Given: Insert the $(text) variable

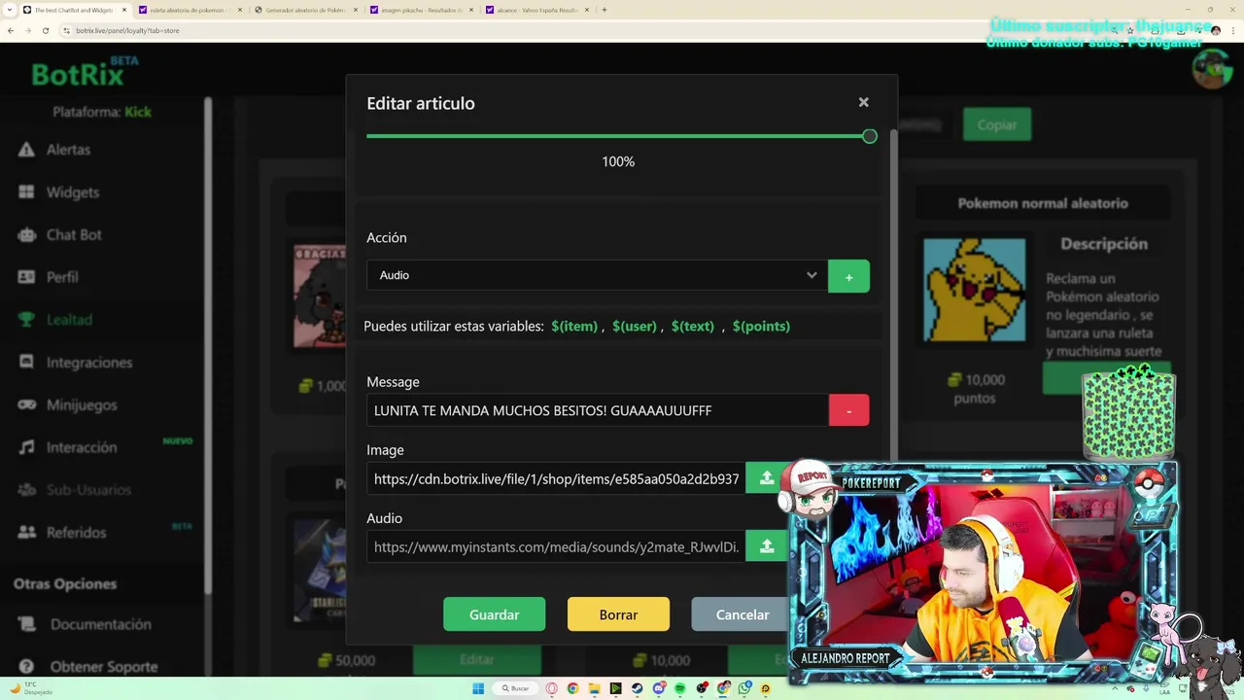Looking at the screenshot, I should click(693, 327).
